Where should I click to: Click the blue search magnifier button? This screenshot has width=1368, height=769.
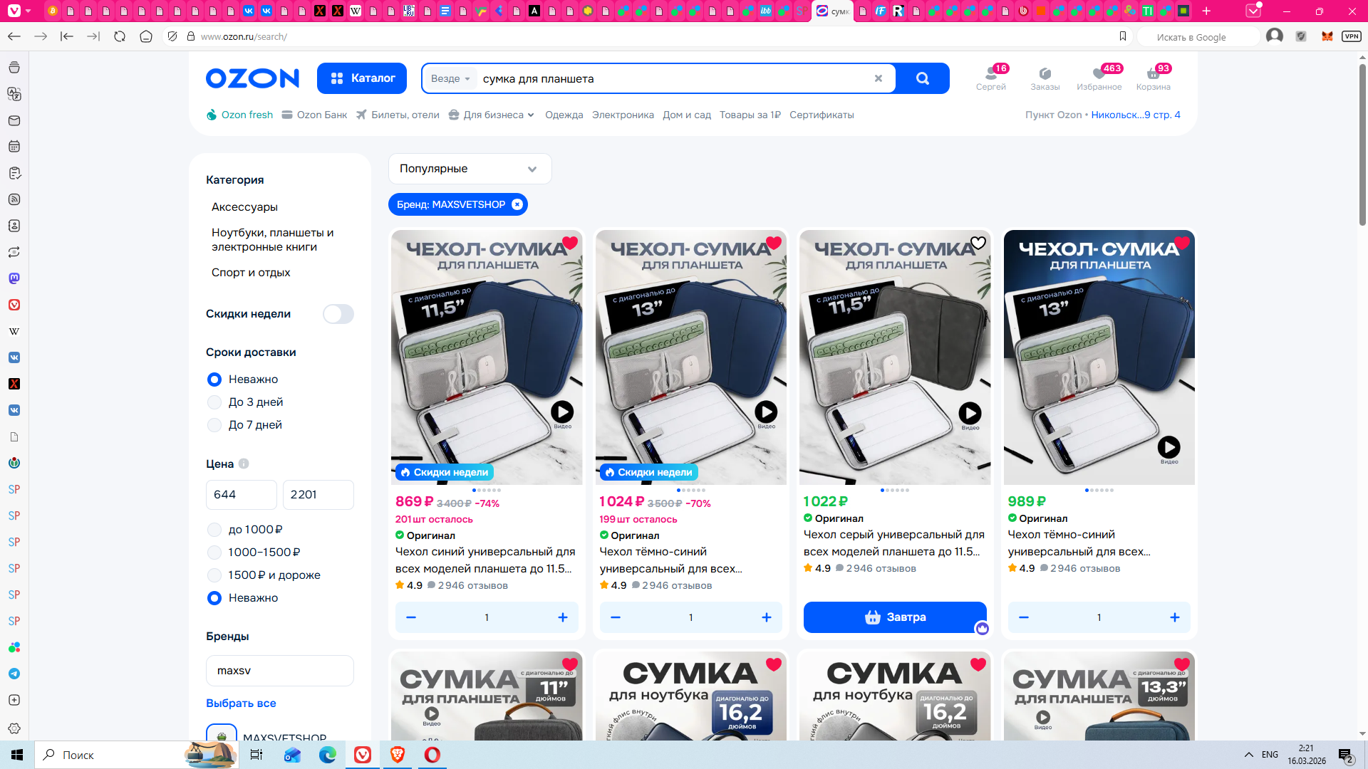pyautogui.click(x=922, y=78)
